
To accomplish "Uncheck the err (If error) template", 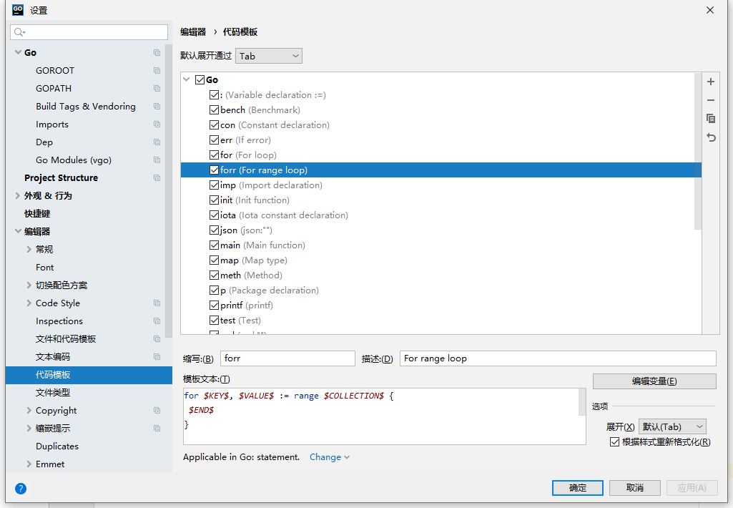I will [214, 140].
